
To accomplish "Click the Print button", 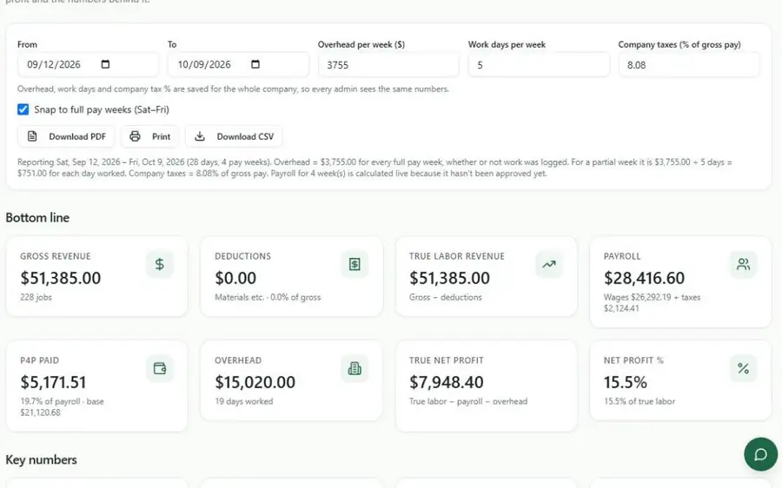I will (x=150, y=136).
